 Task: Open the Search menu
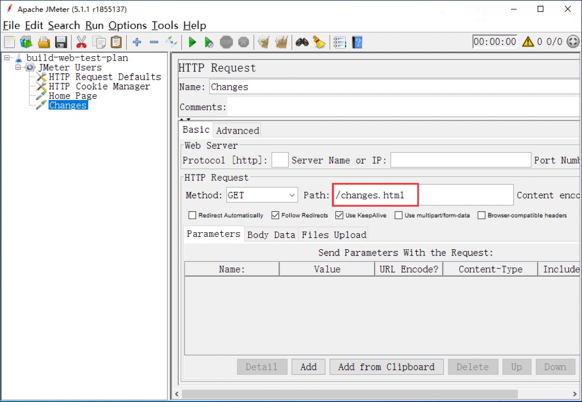coord(64,26)
